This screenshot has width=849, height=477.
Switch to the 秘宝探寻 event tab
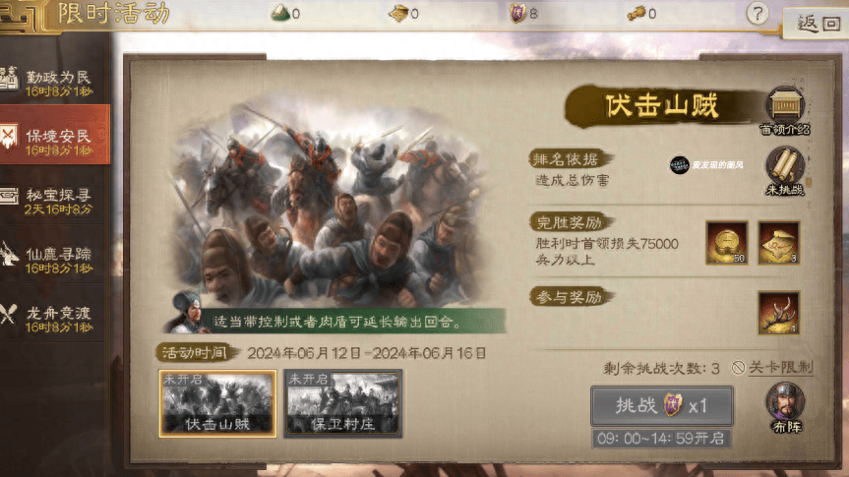click(55, 201)
